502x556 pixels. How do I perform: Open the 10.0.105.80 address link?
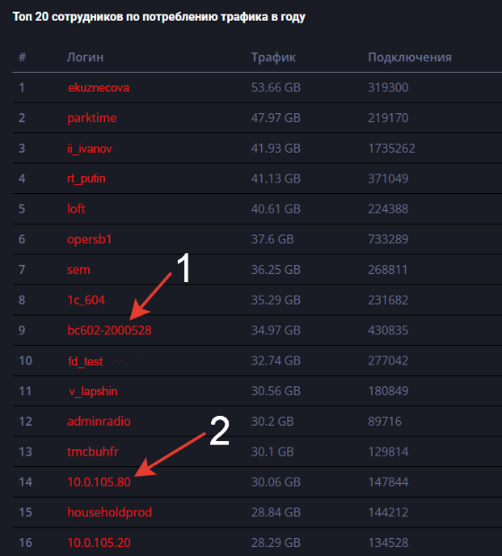[99, 482]
